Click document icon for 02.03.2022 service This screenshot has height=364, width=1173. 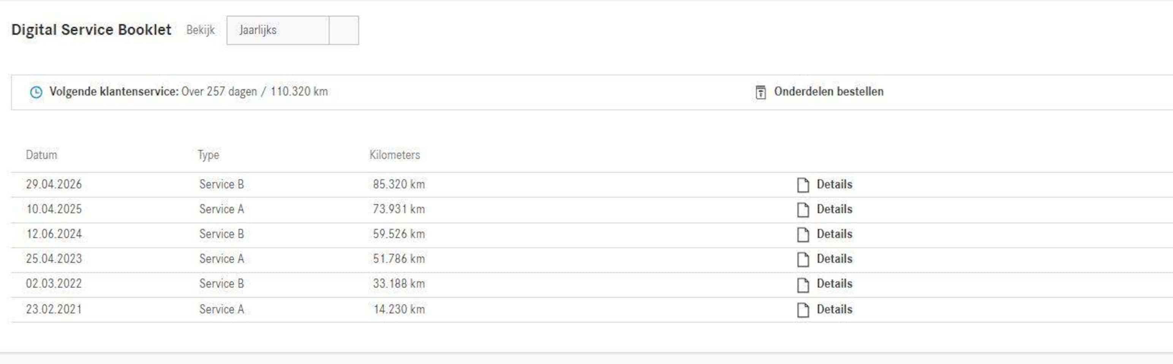coord(803,284)
